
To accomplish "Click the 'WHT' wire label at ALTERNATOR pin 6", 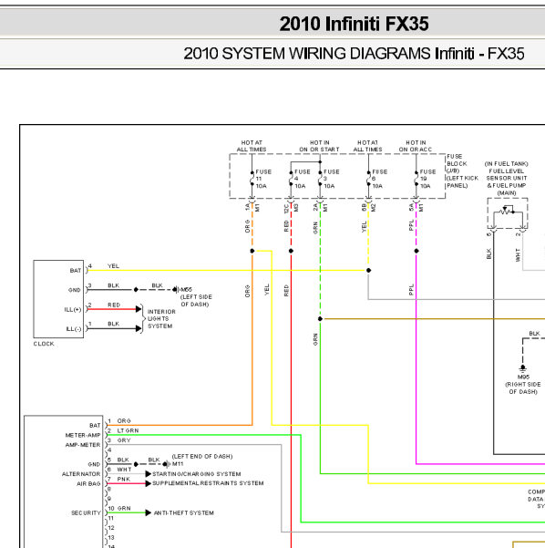I will [124, 470].
